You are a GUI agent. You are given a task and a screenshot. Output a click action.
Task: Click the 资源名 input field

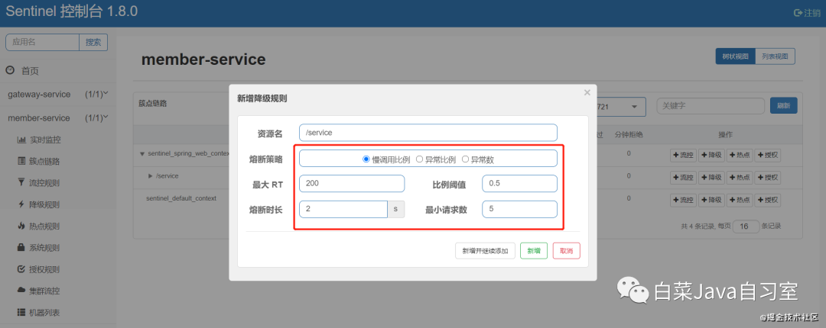pos(428,133)
